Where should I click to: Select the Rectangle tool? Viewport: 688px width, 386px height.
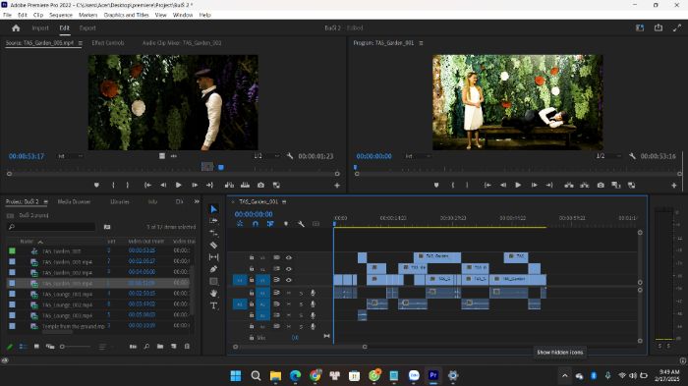(x=213, y=281)
